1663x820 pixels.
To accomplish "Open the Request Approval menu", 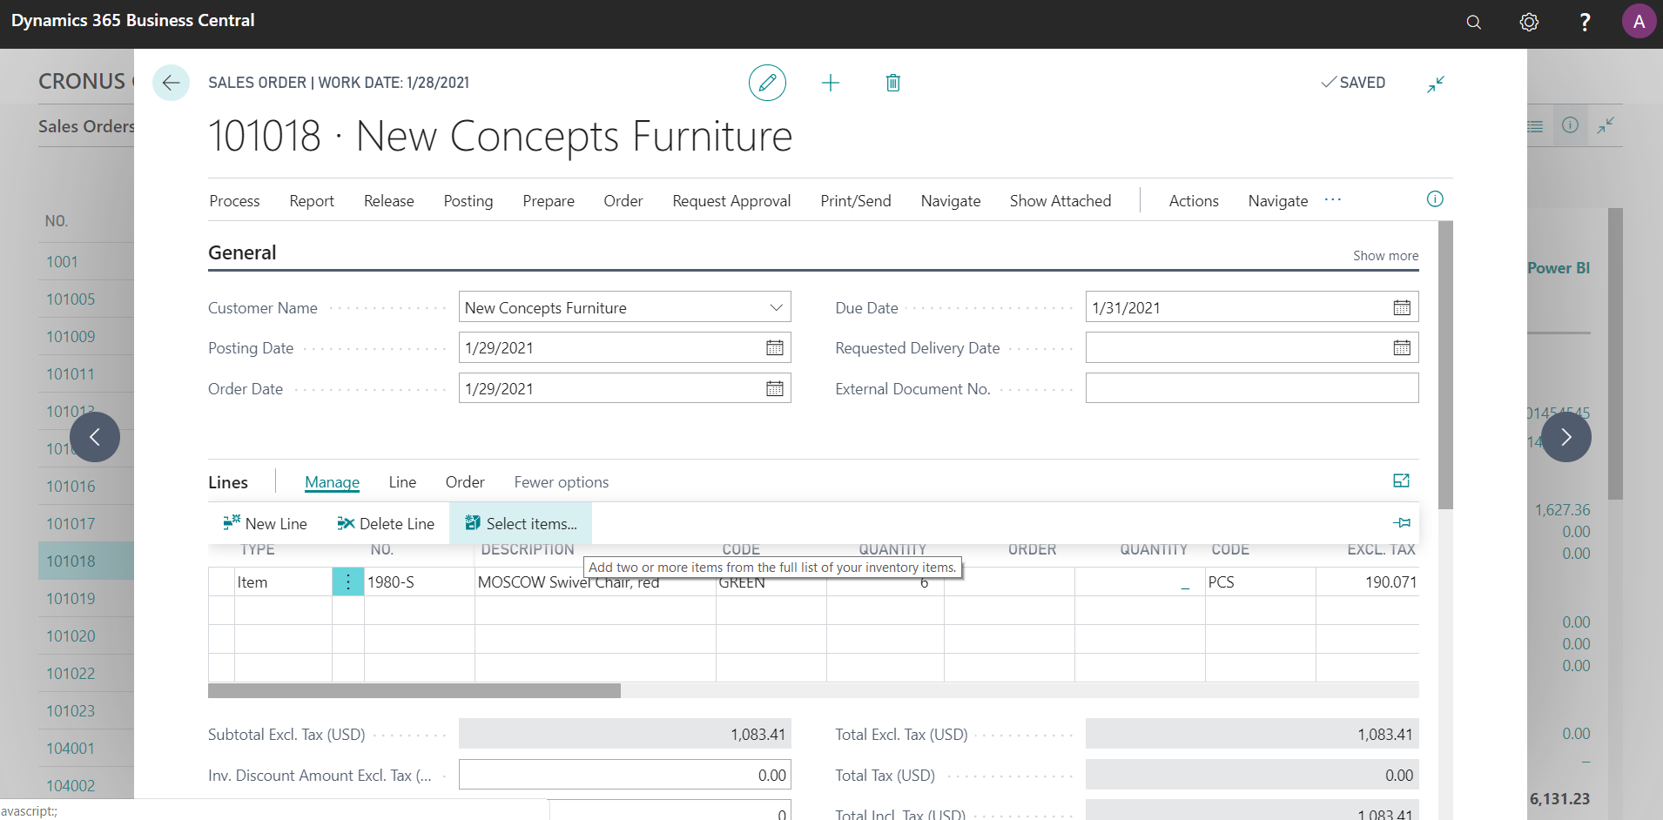I will click(x=731, y=201).
